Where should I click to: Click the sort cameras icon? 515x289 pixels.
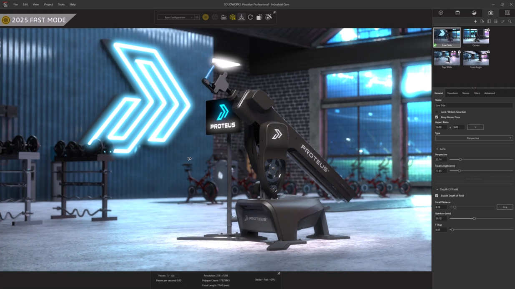point(503,21)
